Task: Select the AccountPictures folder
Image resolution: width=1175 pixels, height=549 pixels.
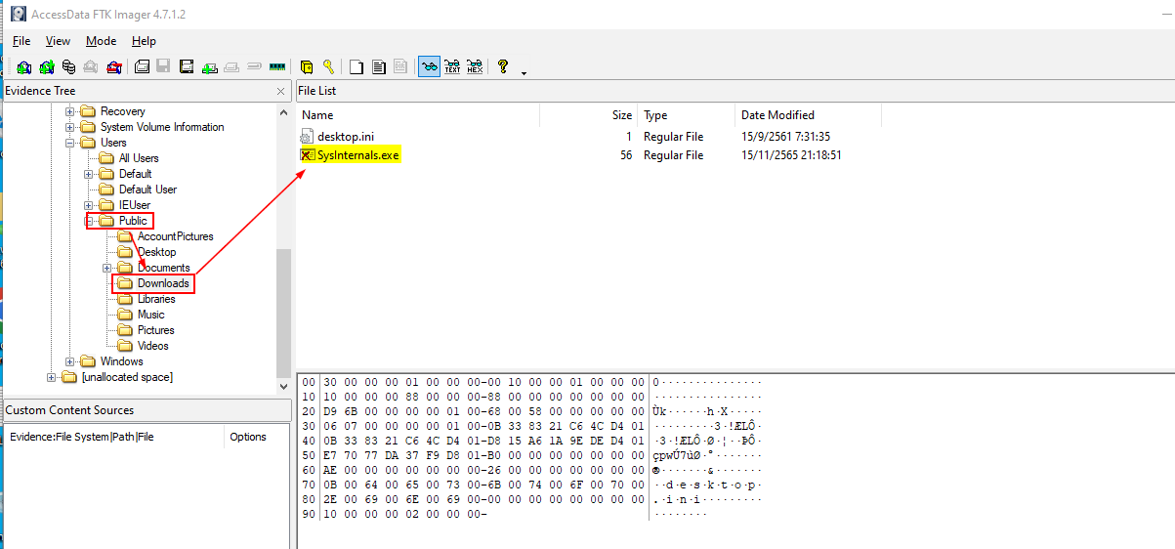Action: (175, 236)
